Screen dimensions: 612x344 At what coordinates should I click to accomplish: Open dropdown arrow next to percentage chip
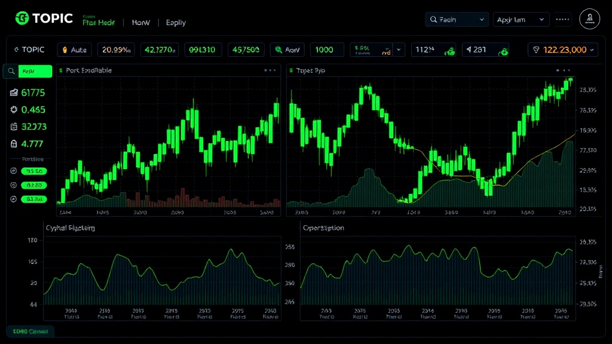click(x=399, y=50)
